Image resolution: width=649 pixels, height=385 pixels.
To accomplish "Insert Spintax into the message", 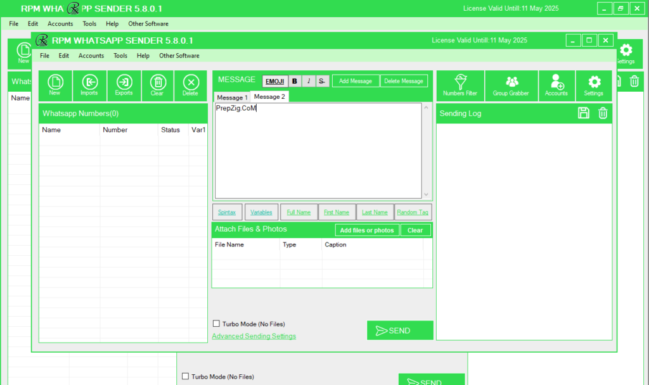I will pyautogui.click(x=227, y=212).
